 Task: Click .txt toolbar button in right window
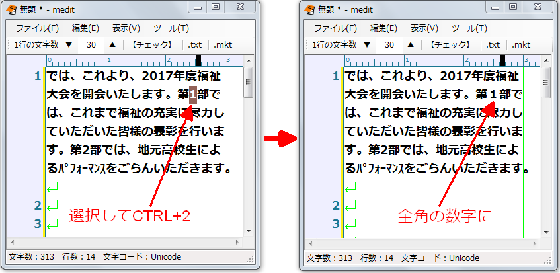(493, 45)
